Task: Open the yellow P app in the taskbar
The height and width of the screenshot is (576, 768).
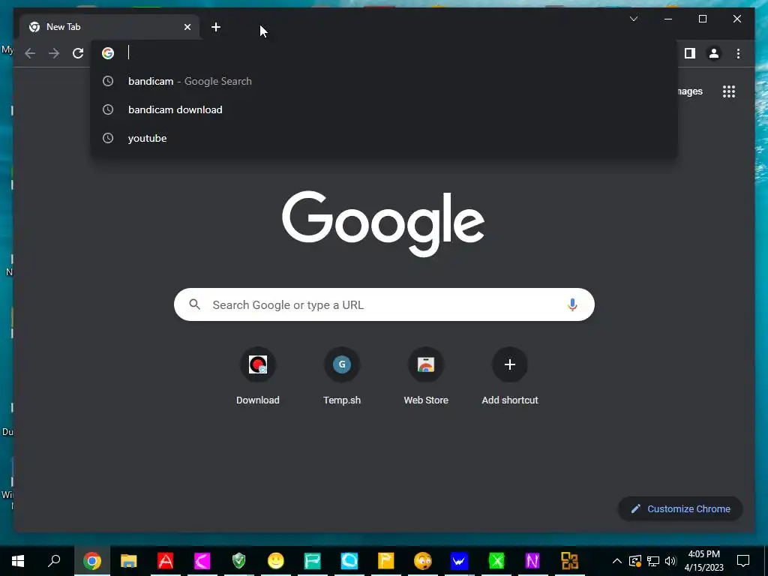Action: click(386, 561)
